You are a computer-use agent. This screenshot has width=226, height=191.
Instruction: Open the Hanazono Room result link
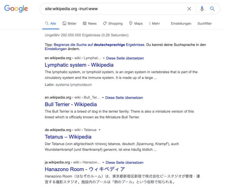coord(85,169)
